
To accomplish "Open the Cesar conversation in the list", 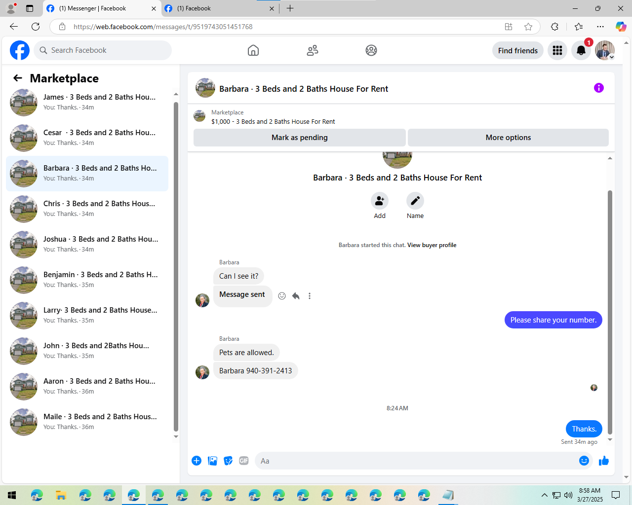I will coord(87,138).
